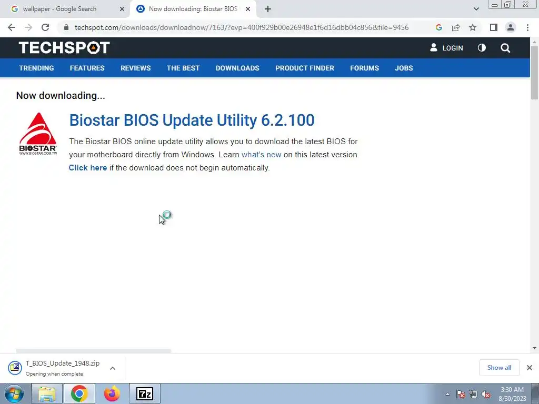The image size is (539, 404).
Task: Click the page vertical scrollbar thumb
Action: (534, 73)
